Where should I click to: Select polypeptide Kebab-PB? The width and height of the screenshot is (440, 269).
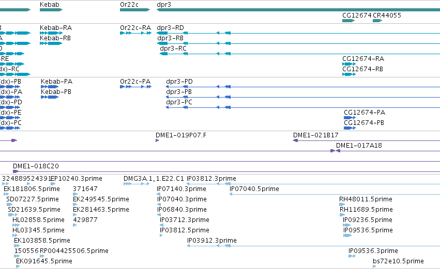click(56, 92)
